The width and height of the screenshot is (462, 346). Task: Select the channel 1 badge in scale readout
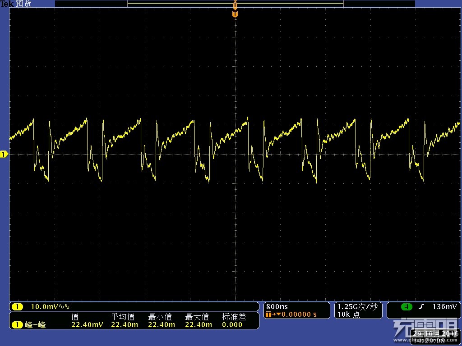(x=17, y=307)
